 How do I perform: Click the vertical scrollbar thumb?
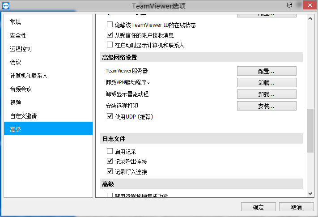[310, 130]
